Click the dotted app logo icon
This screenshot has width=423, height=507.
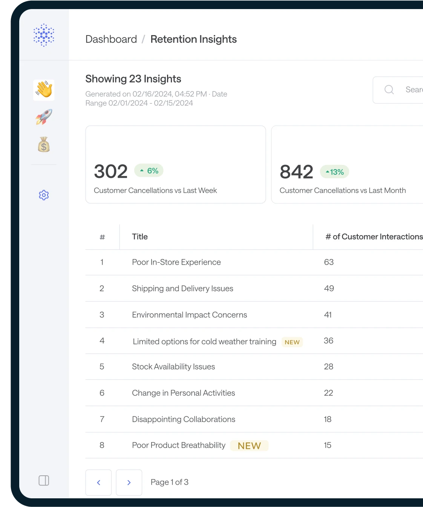pos(44,35)
